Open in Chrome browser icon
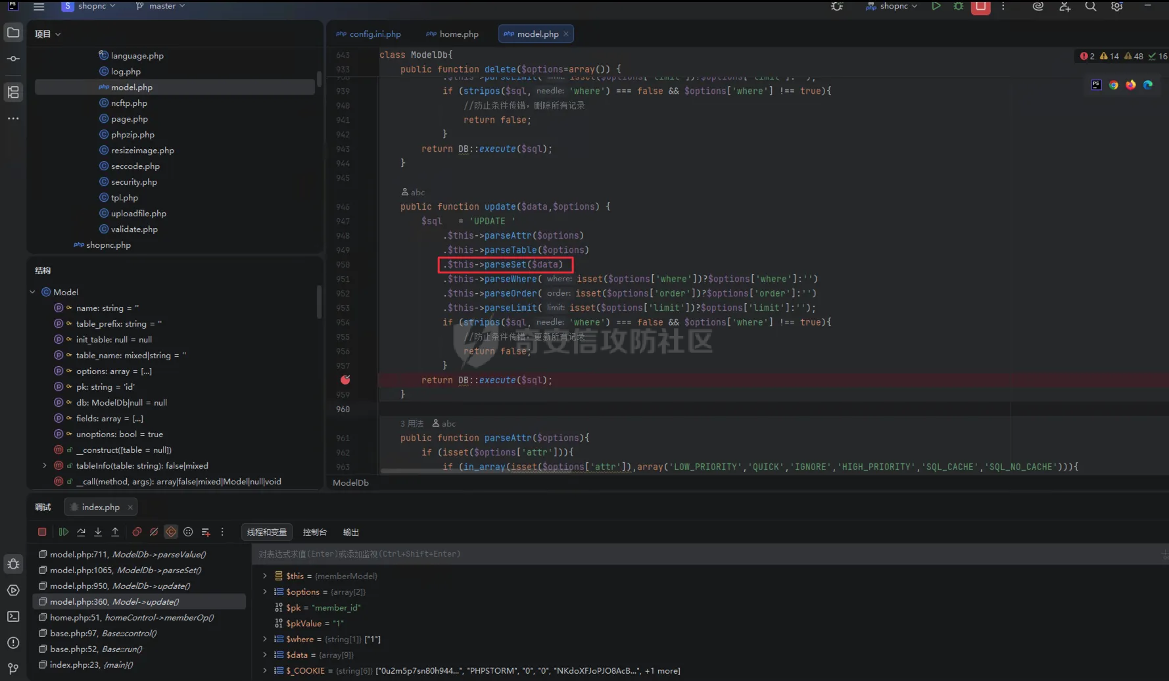 point(1113,85)
